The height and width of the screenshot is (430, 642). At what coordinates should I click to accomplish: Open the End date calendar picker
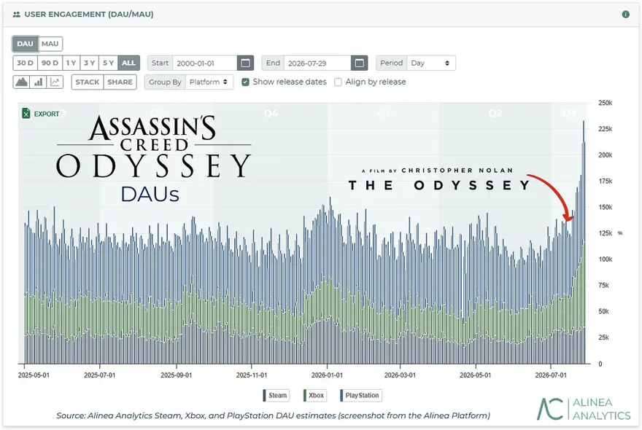coord(359,63)
